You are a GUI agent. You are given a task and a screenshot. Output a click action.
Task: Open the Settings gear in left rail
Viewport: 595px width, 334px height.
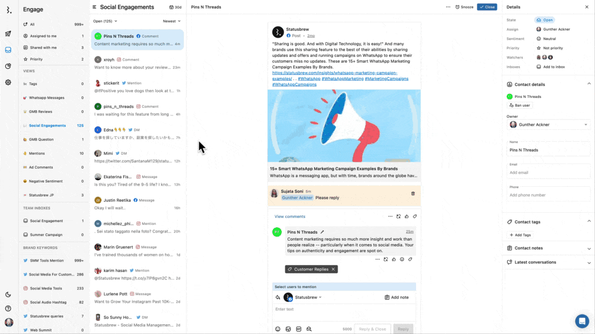[x=8, y=82]
